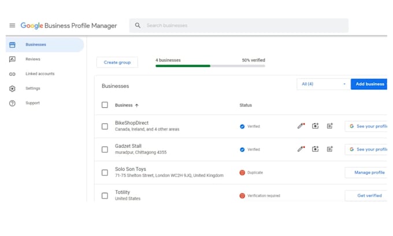Click the '50% verified' text
Screen dimensions: 393x236
coord(253,61)
